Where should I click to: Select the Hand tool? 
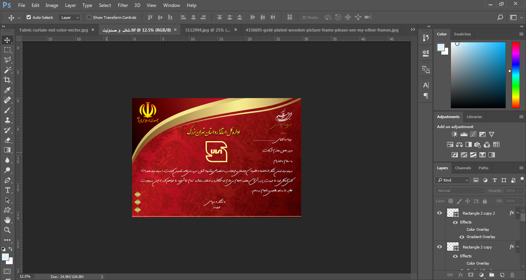click(7, 220)
